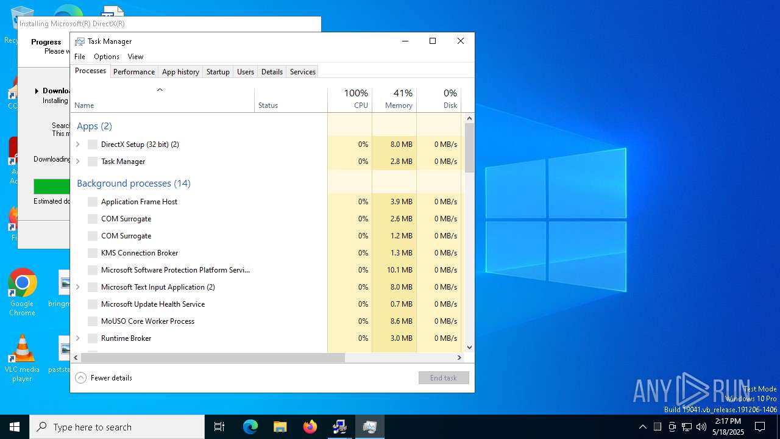Click the Microsoft Update Health Service icon
Viewport: 780px width, 439px height.
click(93, 304)
